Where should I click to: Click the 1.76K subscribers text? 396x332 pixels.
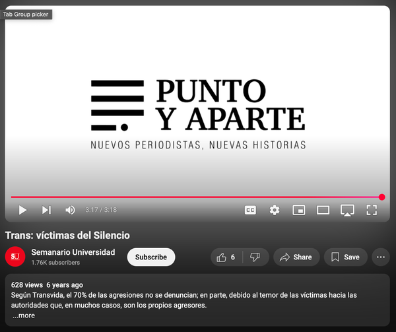pos(55,263)
